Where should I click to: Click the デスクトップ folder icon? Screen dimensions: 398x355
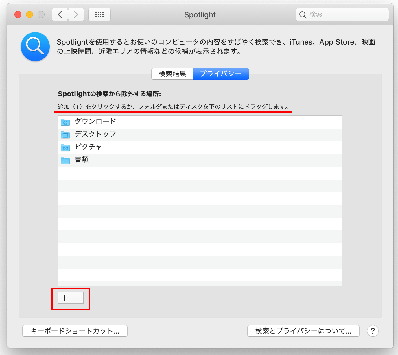(65, 135)
